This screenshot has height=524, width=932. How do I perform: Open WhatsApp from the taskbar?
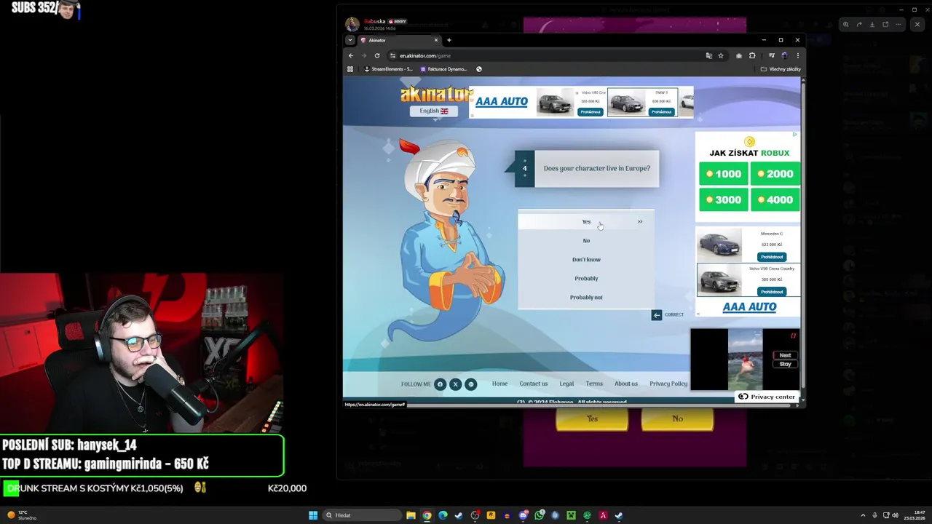(x=539, y=515)
